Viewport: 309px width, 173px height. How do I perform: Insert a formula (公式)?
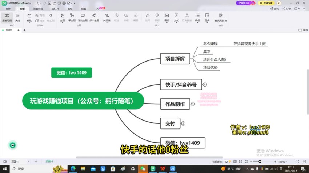[176, 17]
